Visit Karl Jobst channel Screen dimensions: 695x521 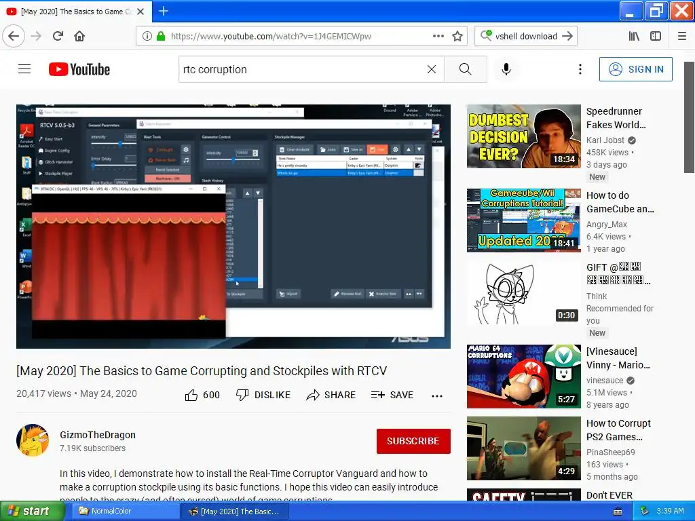[x=605, y=140]
